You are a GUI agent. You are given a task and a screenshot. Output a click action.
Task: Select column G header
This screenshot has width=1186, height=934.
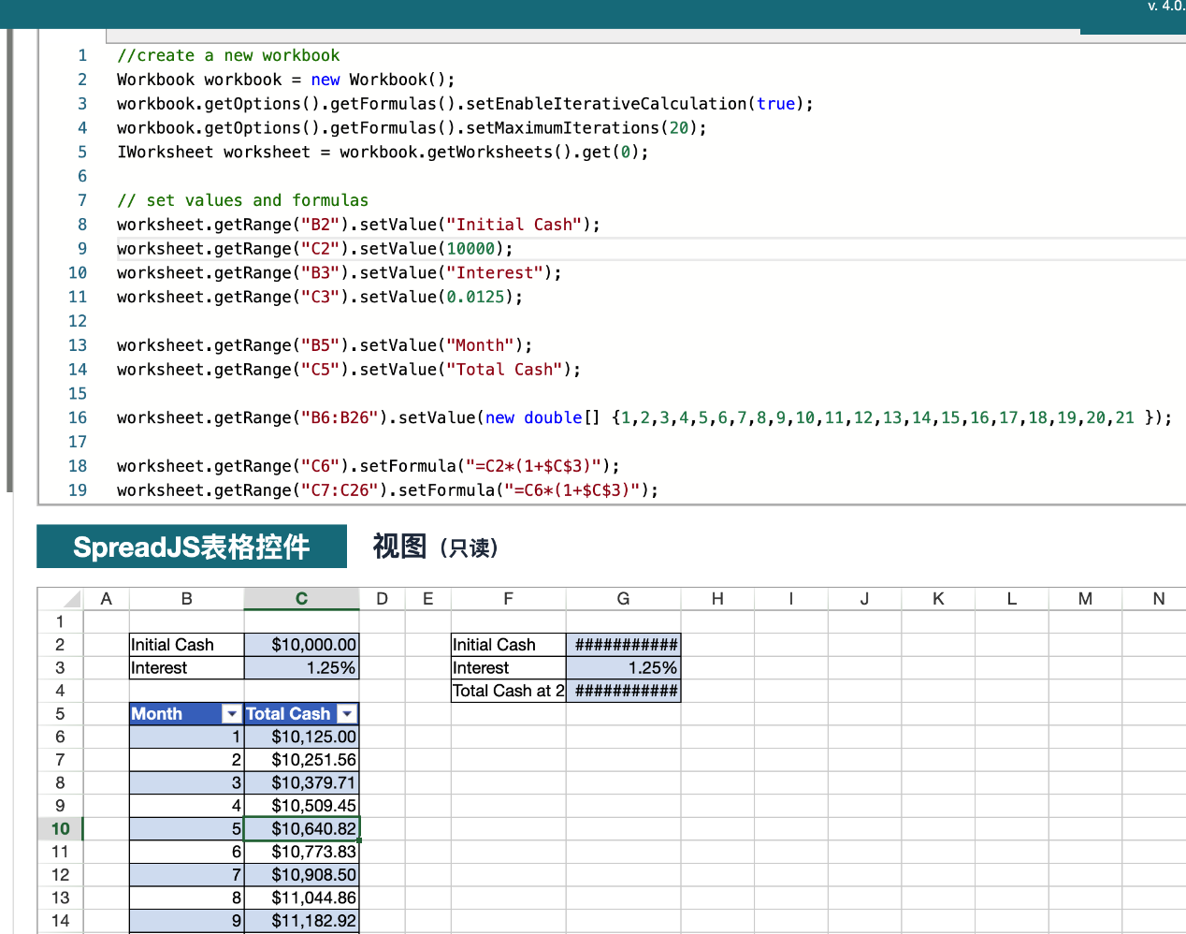(x=623, y=599)
